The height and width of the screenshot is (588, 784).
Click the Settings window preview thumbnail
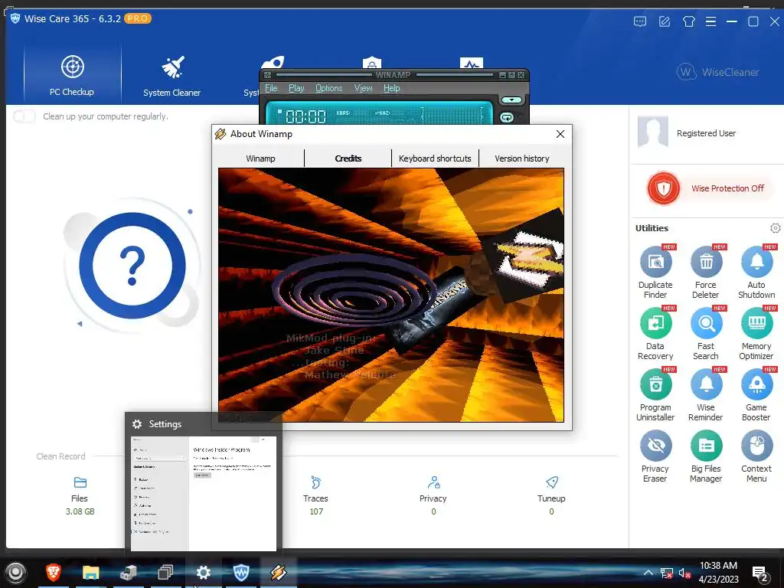(204, 494)
